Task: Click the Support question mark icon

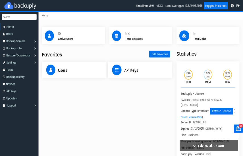Action: point(4,106)
